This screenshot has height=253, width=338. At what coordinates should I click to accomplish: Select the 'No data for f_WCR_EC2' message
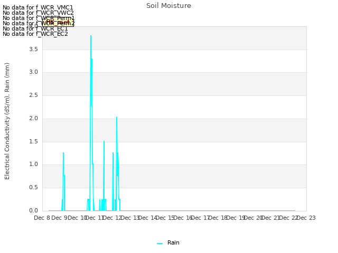[x=35, y=34]
